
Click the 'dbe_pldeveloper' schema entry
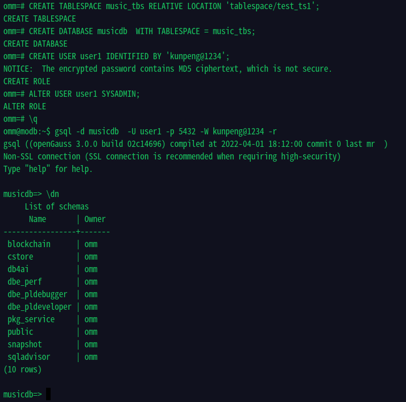[x=39, y=307]
